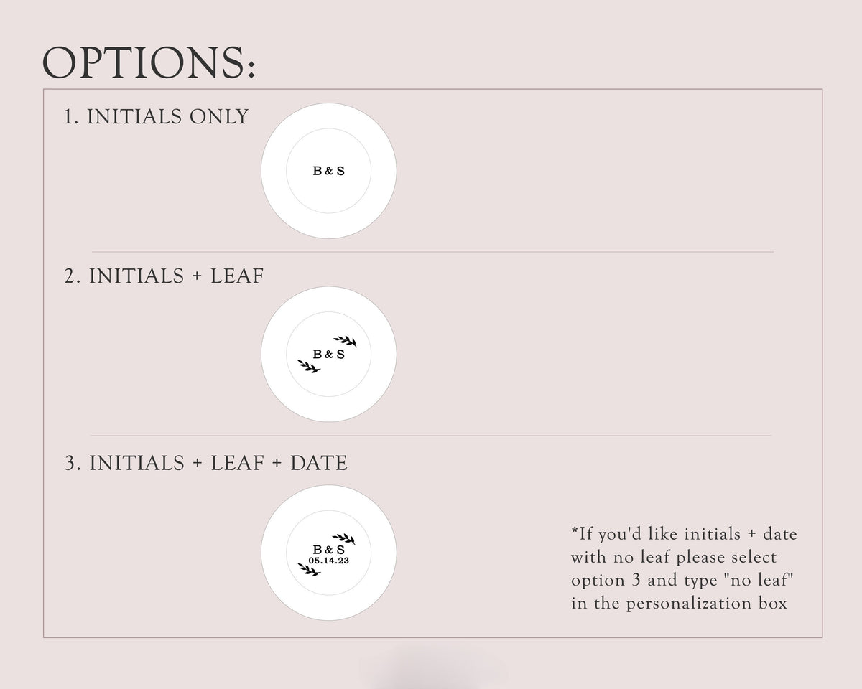Select the lower leaf icon beside the date sample
The width and height of the screenshot is (862, 689).
[x=309, y=570]
